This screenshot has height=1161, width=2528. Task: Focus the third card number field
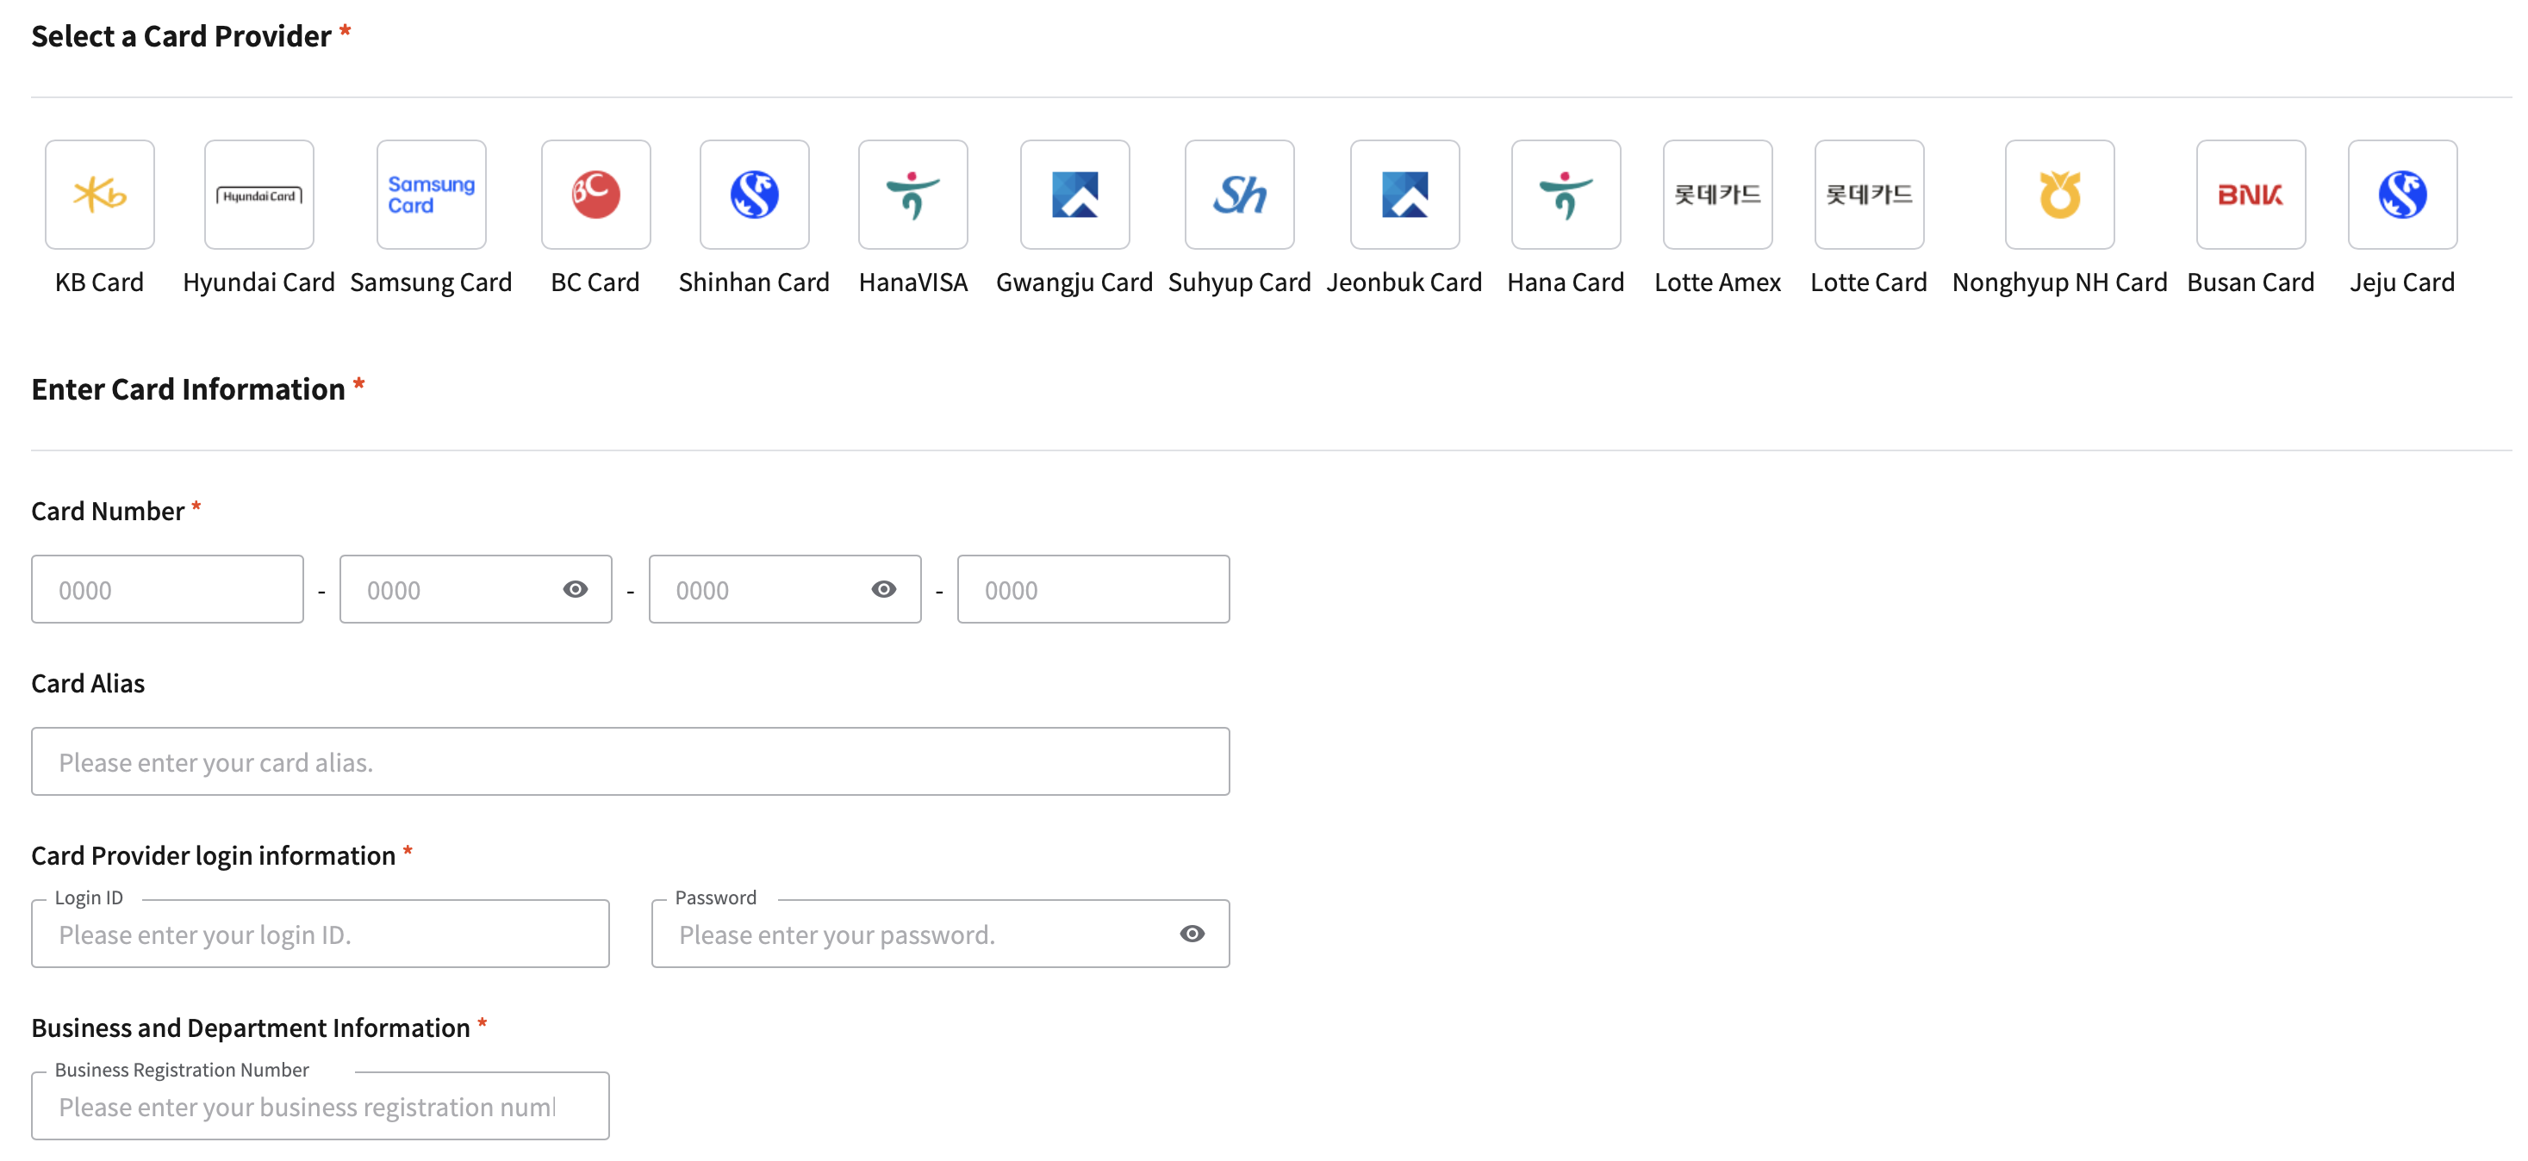(x=785, y=589)
